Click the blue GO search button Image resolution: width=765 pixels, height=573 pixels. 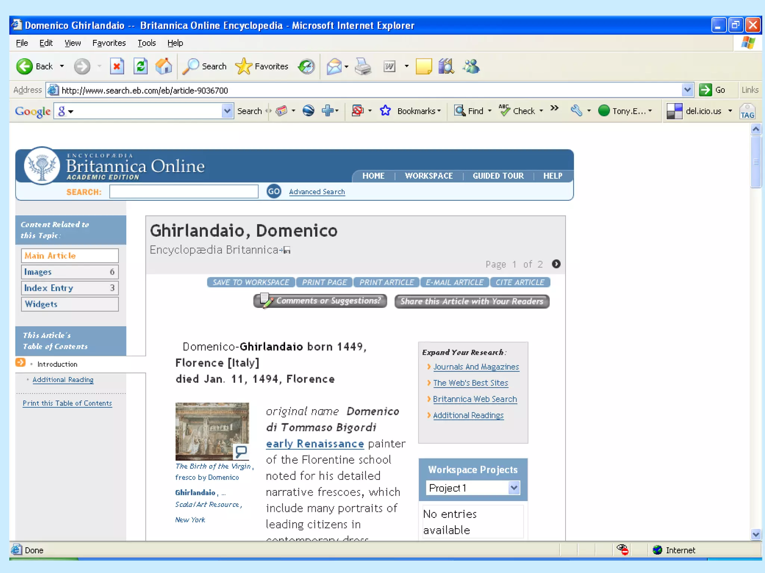pos(274,191)
